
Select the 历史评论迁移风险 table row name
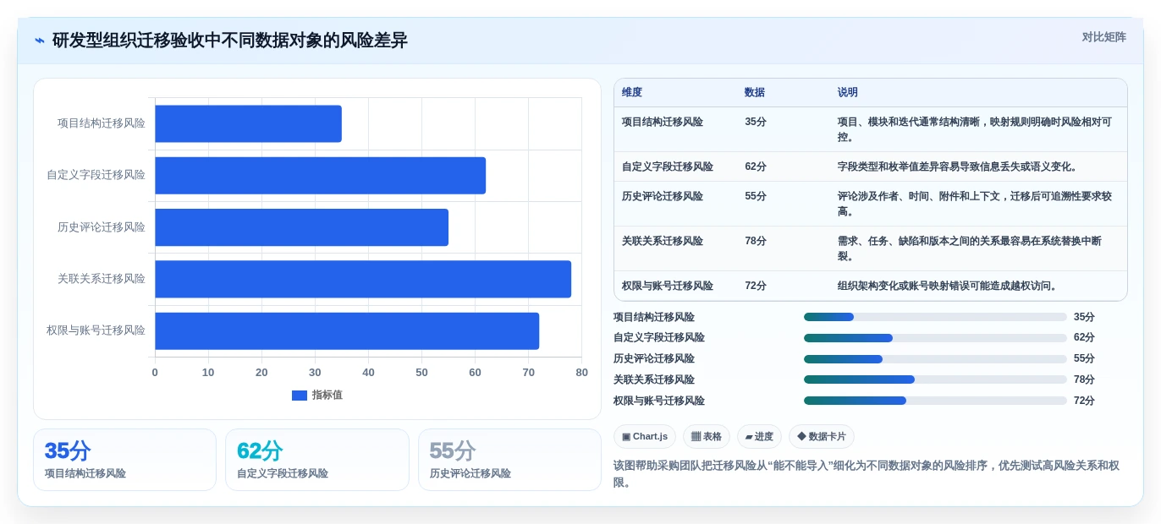point(663,196)
